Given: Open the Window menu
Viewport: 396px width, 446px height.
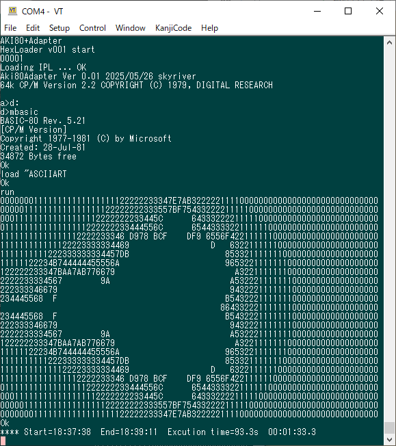Looking at the screenshot, I should [x=131, y=28].
